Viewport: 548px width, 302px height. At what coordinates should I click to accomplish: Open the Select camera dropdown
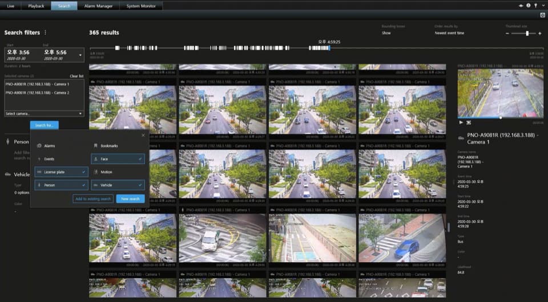point(44,113)
